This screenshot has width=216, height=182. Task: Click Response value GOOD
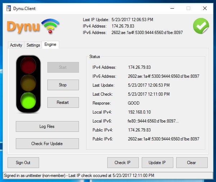pos(133,103)
